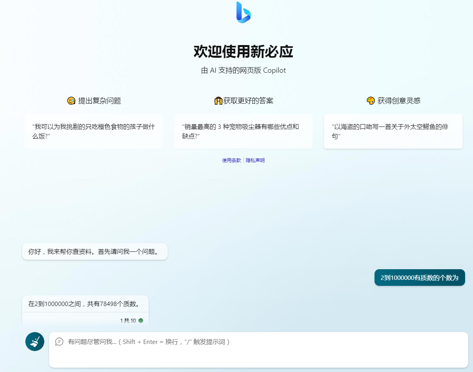Select the orange-food question suggestion card
The width and height of the screenshot is (473, 372).
(x=94, y=131)
